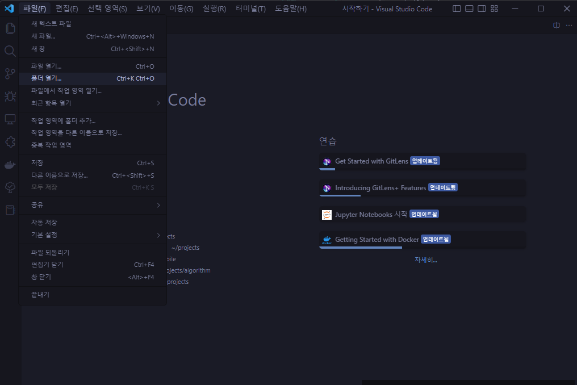The width and height of the screenshot is (577, 385).
Task: Open Getting Started with Docker walkthrough
Action: click(423, 240)
